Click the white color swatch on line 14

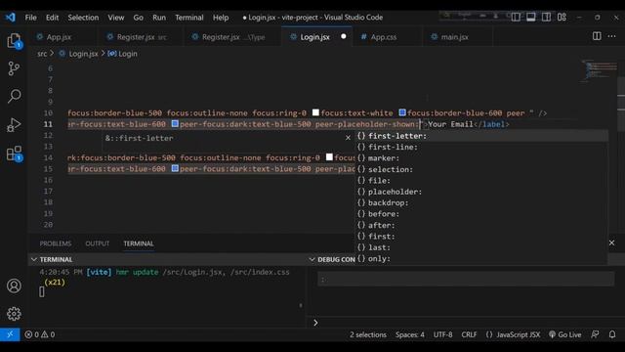click(x=329, y=157)
